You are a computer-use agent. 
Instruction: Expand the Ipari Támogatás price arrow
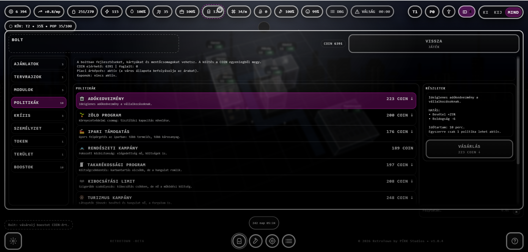point(412,132)
